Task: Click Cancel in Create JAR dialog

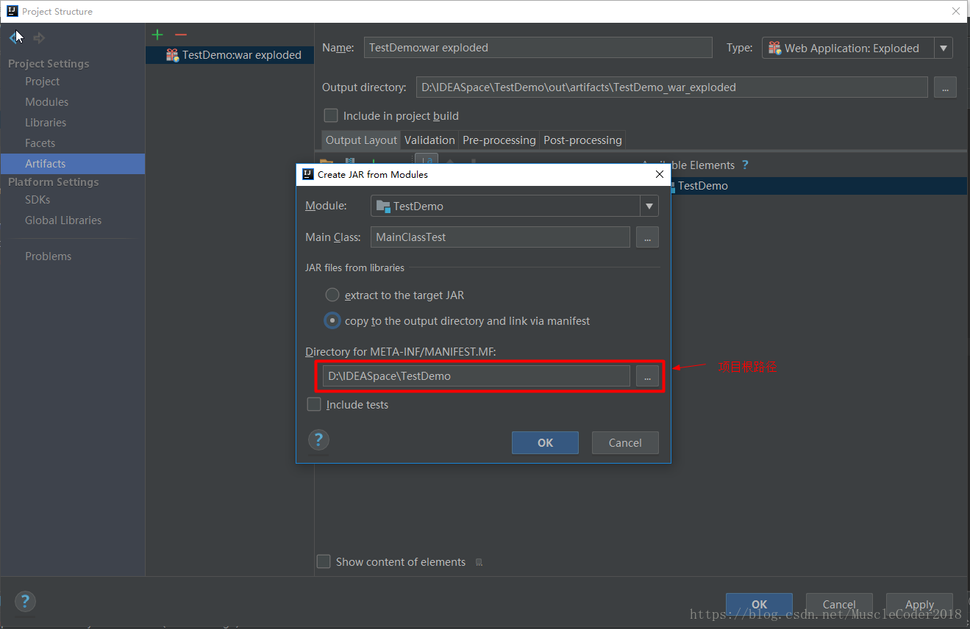Action: pyautogui.click(x=625, y=443)
